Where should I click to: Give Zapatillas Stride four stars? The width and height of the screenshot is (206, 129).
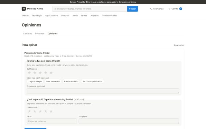coord(46,111)
